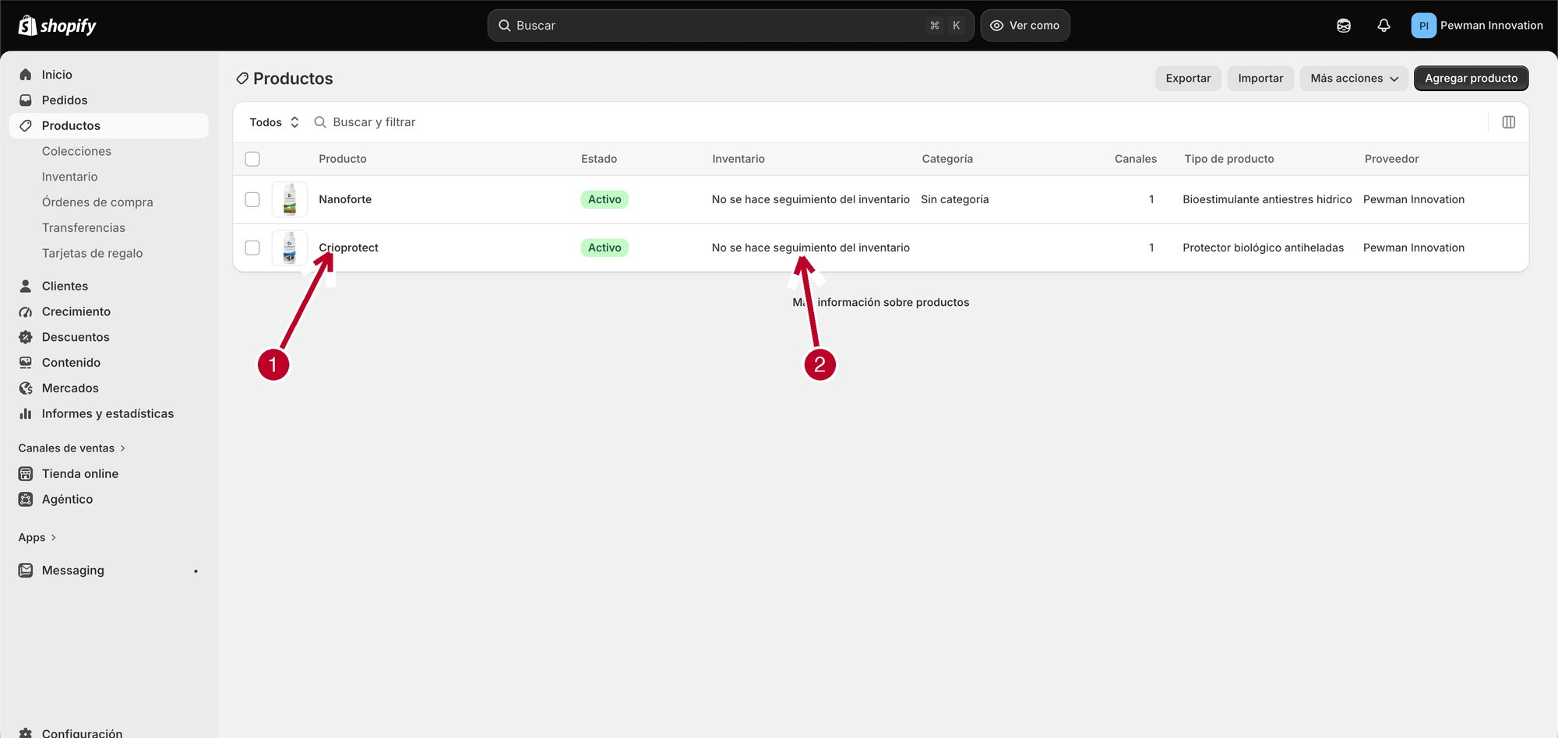Focus the top Buscar search bar
1558x738 pixels.
pyautogui.click(x=731, y=26)
